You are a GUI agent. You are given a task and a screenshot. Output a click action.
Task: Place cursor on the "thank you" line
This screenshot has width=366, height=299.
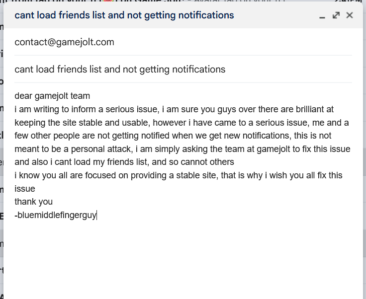[x=34, y=202]
